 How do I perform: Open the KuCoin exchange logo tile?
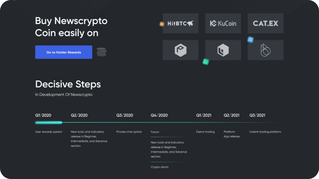coord(223,23)
